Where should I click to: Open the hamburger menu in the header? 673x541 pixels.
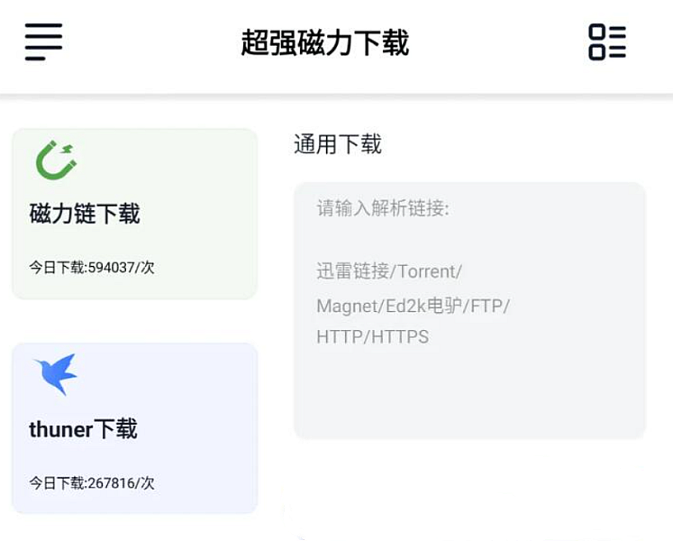tap(43, 41)
